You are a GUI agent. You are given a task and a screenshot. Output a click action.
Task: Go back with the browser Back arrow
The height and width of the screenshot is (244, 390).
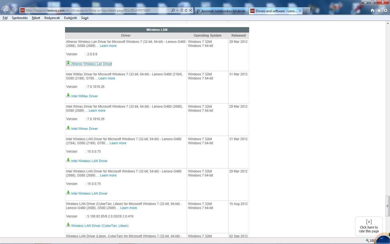click(6, 10)
